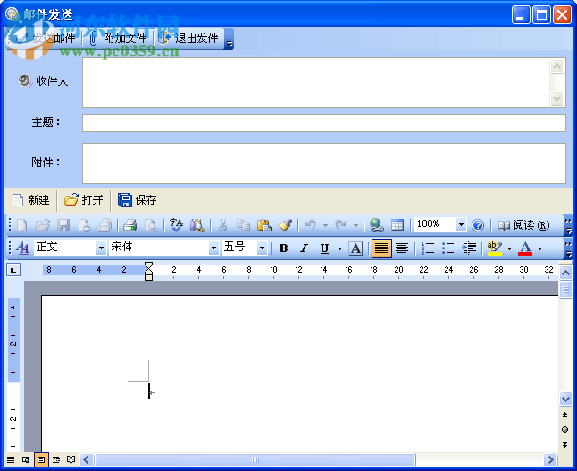Switch to Web layout view icon
The image size is (577, 471).
click(26, 459)
